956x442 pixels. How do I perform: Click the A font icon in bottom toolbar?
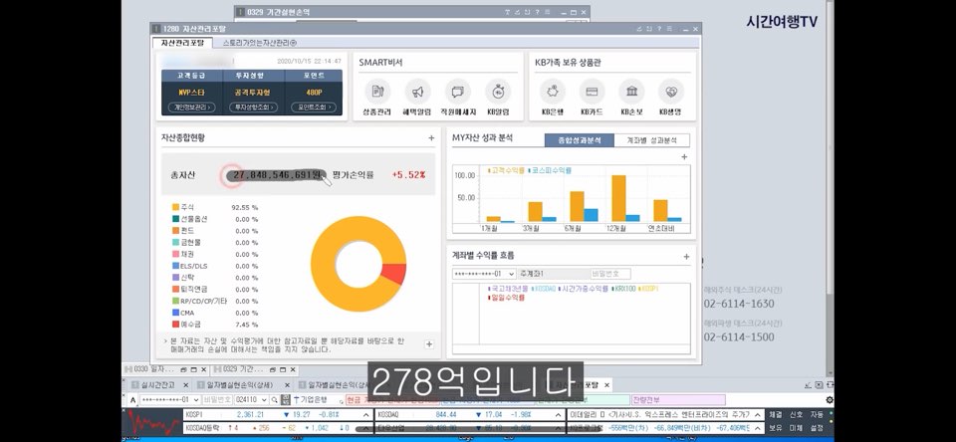coord(132,400)
